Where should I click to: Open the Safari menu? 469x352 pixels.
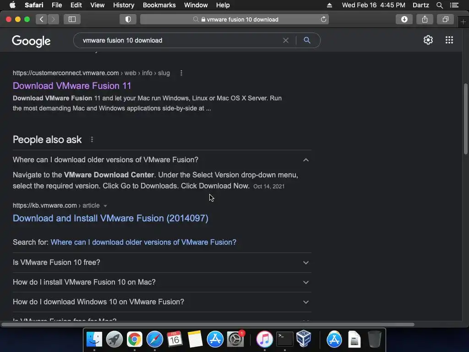tap(34, 5)
